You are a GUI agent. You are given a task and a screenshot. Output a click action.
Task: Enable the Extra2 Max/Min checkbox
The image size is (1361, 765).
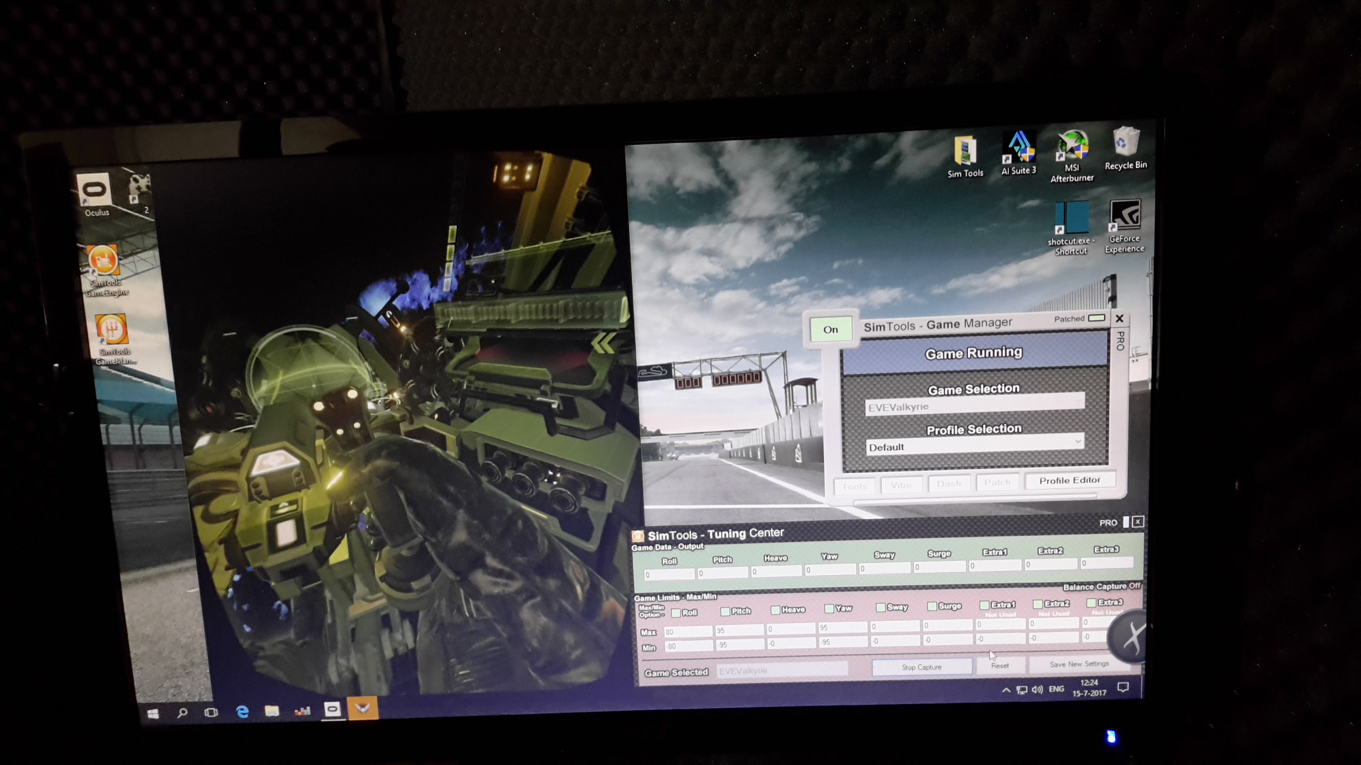click(1037, 604)
